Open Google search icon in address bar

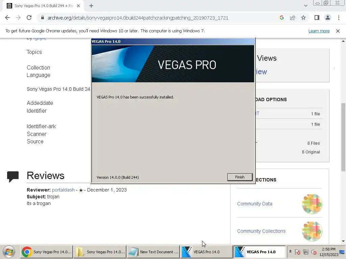pyautogui.click(x=281, y=18)
